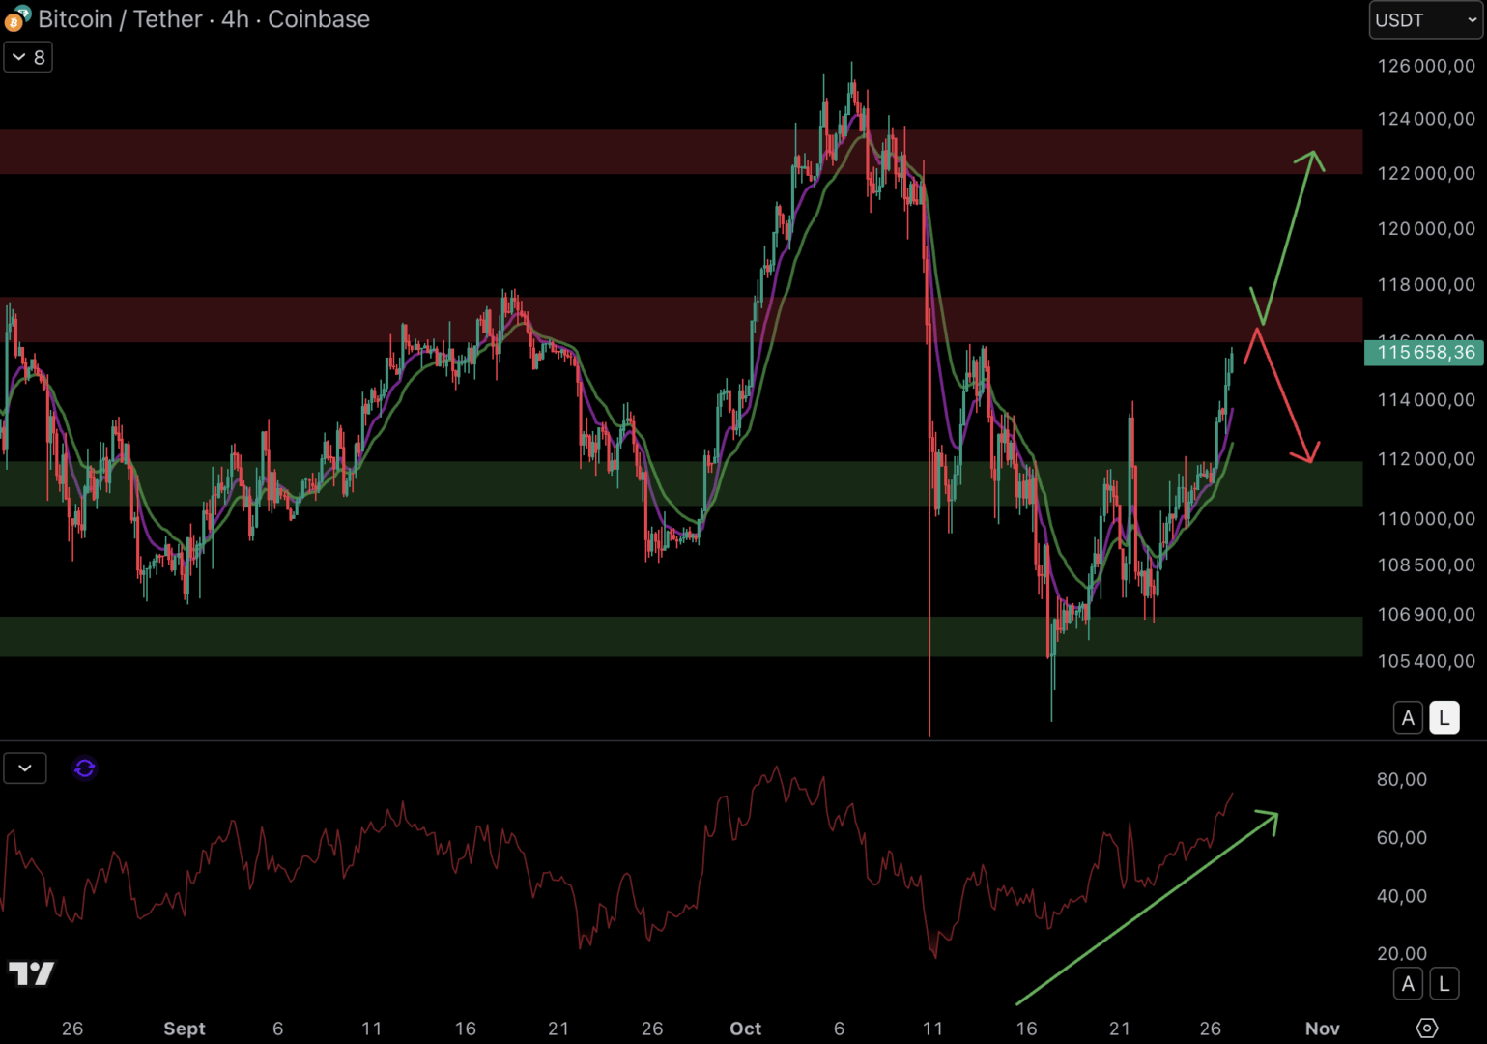
Task: Expand the indicator pane legend chevron
Action: (25, 768)
